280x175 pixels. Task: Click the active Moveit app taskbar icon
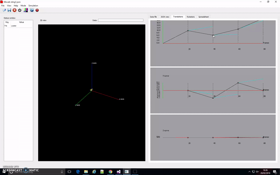127,171
